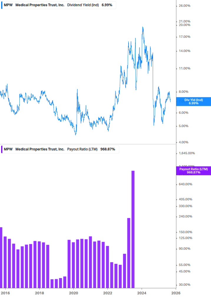Screen dimensions: 211x297
Task: Click the 968.87% value in payout legend
Action: [x=108, y=149]
